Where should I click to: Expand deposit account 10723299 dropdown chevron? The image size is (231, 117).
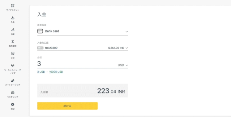tap(127, 48)
